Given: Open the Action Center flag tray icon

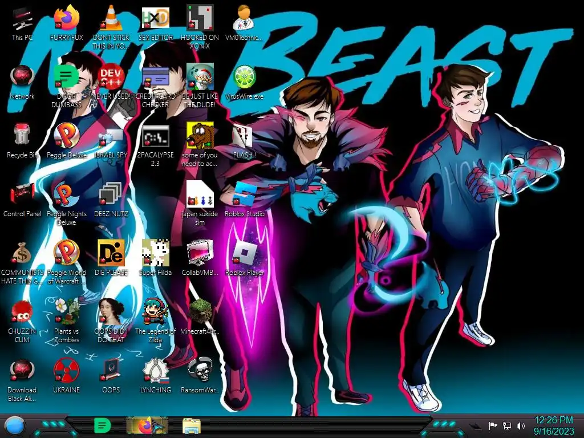Looking at the screenshot, I should click(x=493, y=425).
